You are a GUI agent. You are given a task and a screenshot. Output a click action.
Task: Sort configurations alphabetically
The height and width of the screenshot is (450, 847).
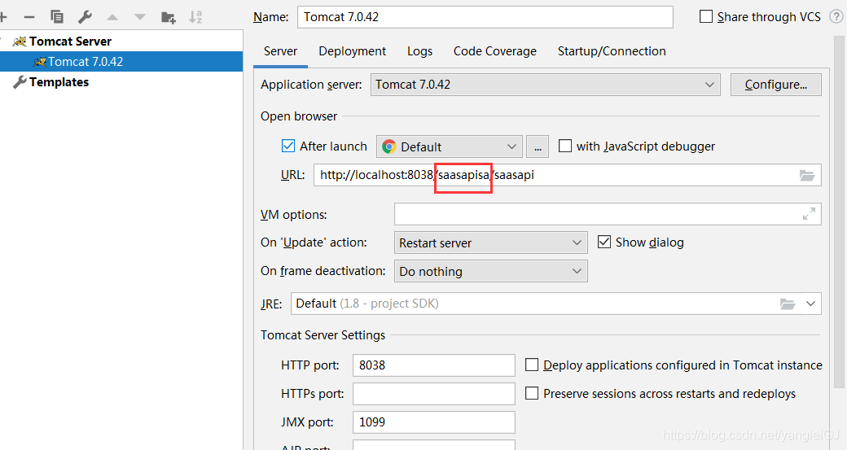pos(195,17)
